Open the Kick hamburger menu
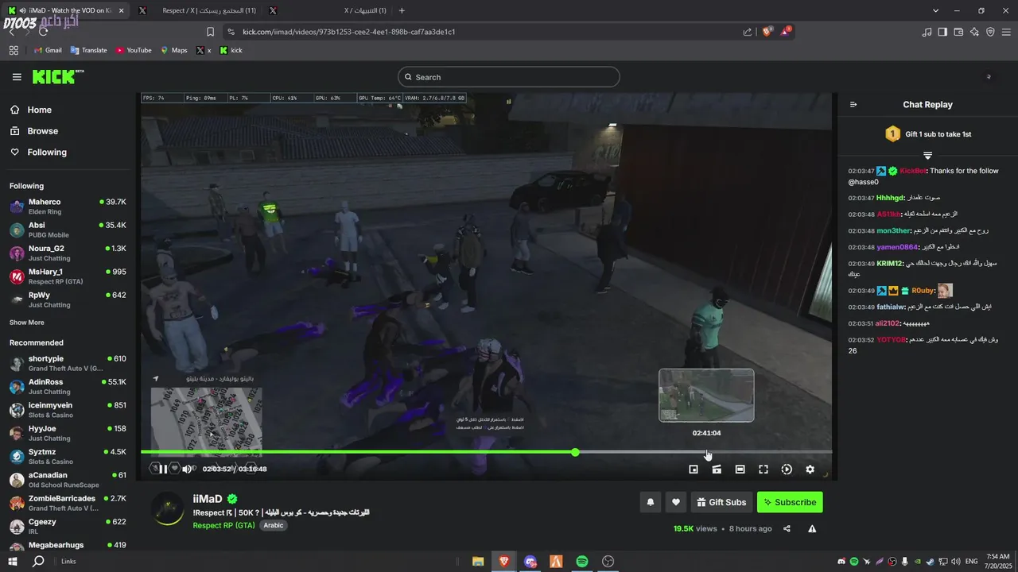Screen dimensions: 1018x572 17,77
